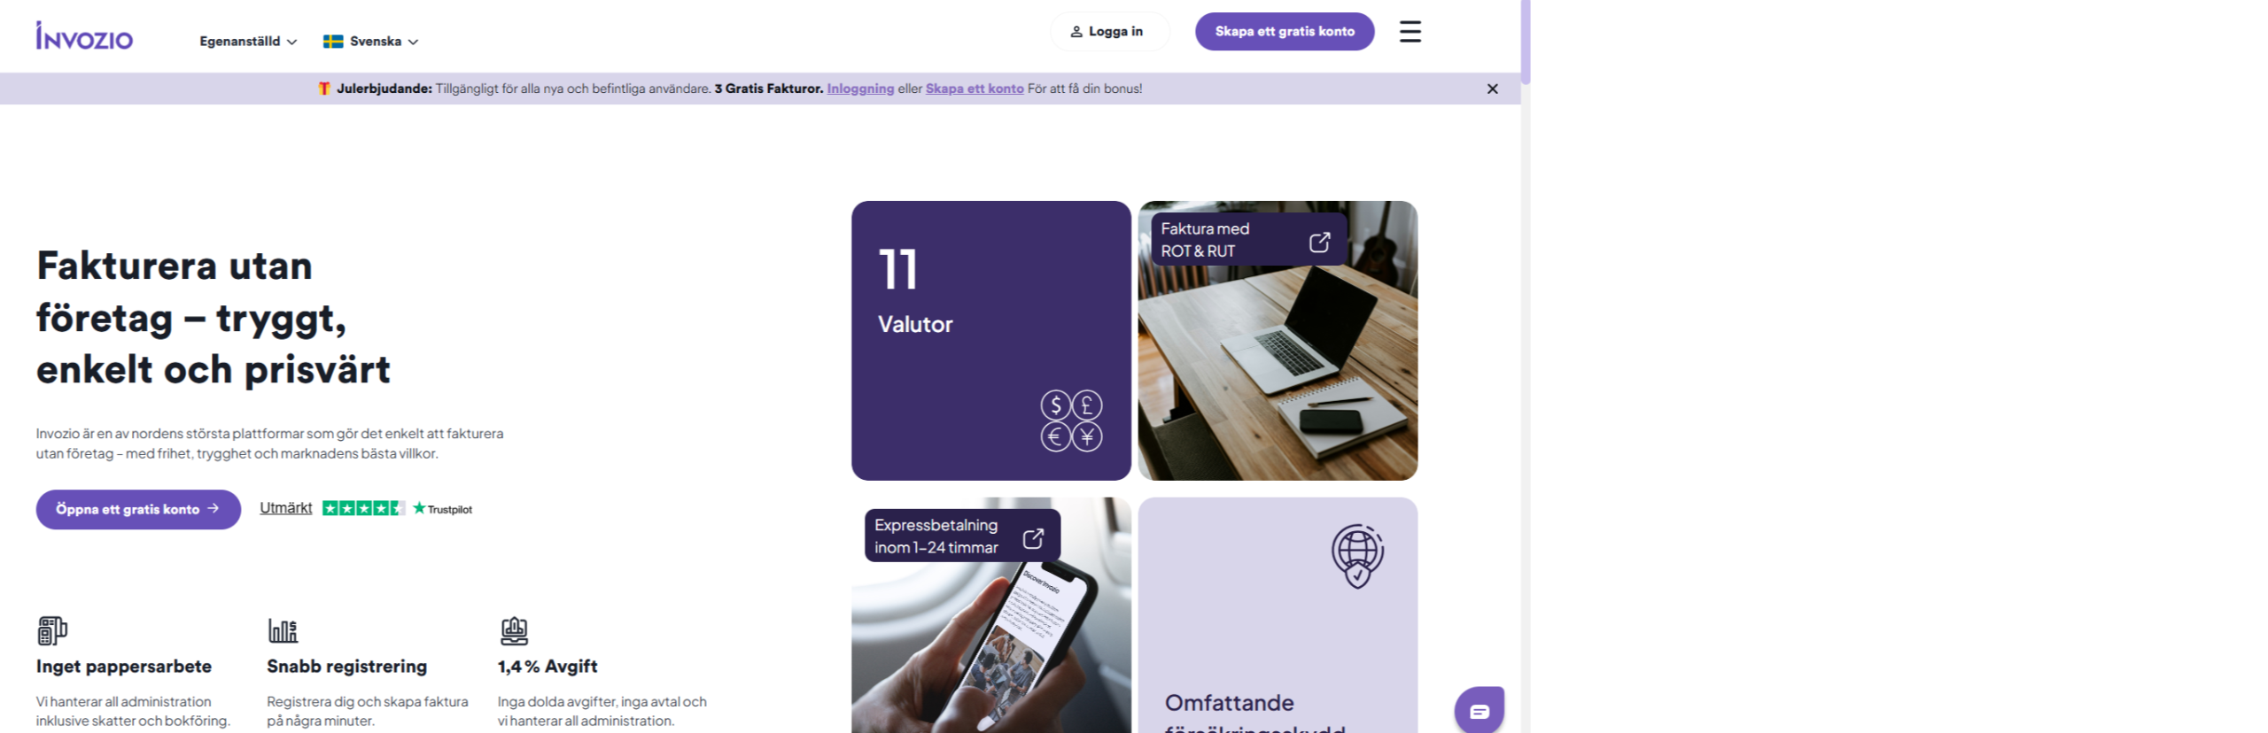Click the Logga in button

(1109, 32)
